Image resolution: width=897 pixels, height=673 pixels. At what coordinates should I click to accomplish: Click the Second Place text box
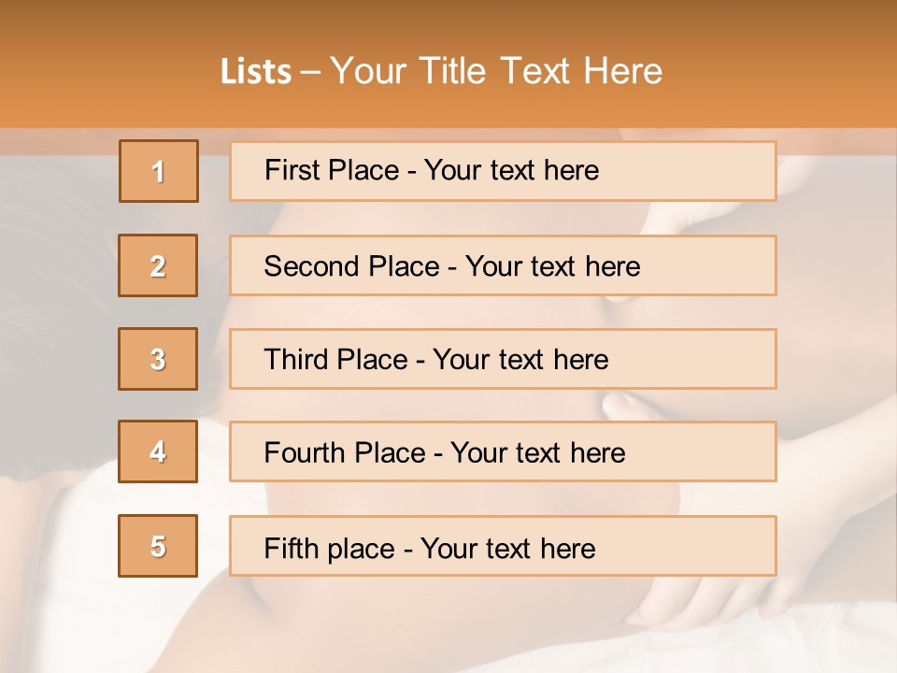point(503,265)
